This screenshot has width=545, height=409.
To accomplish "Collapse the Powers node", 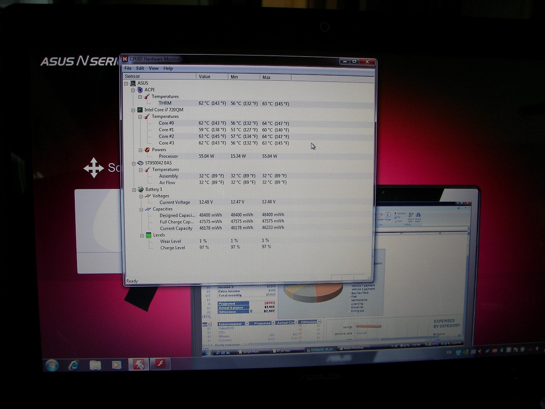I will point(140,150).
